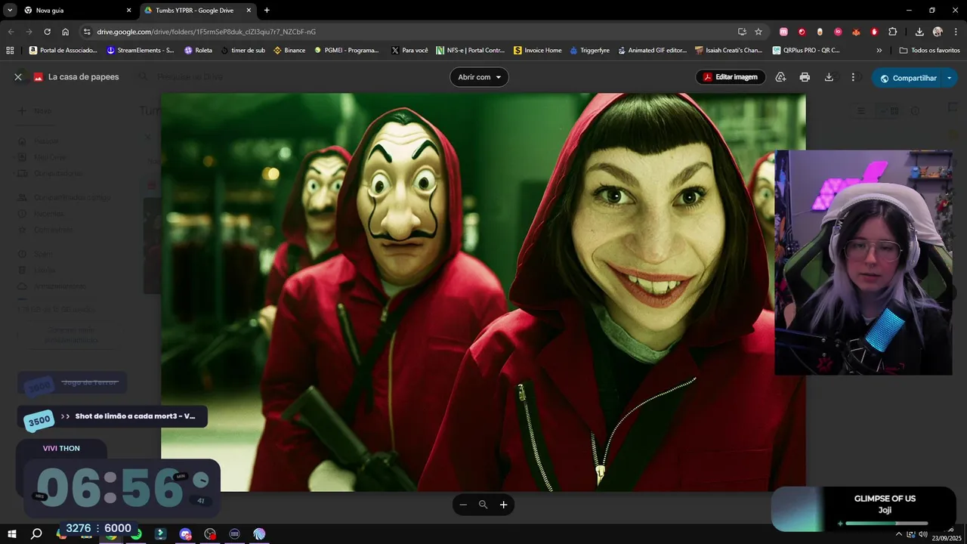Open the Chrome downloads icon

point(919,32)
